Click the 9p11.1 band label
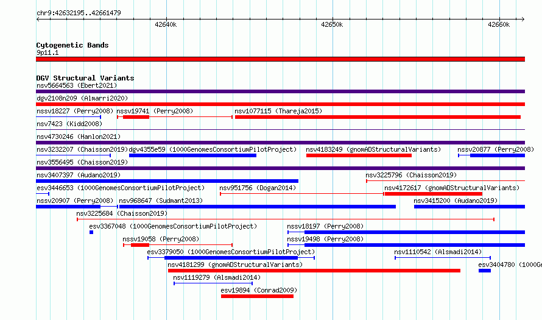Screen dimensions: 542x320 click(x=48, y=52)
